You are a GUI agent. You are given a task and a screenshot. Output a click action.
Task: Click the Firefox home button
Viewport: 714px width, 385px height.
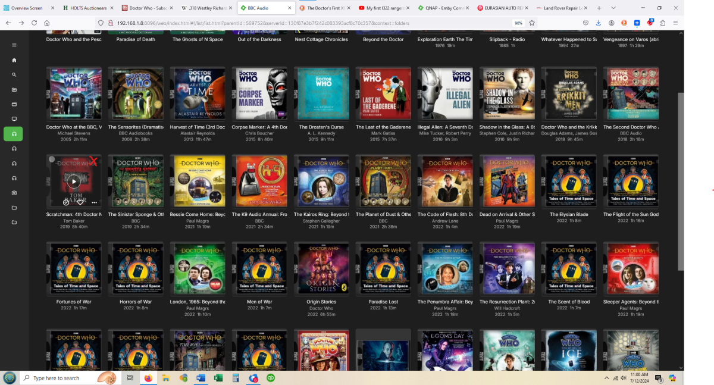(x=47, y=23)
